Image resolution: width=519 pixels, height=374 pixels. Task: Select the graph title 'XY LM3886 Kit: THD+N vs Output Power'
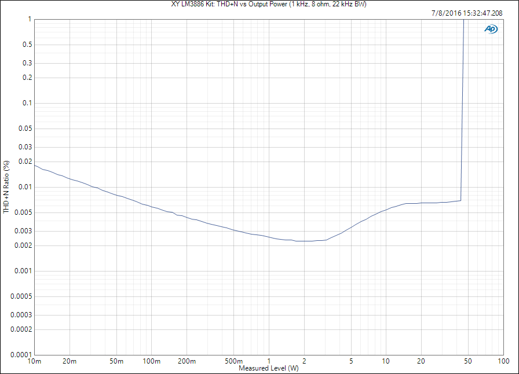[229, 4]
